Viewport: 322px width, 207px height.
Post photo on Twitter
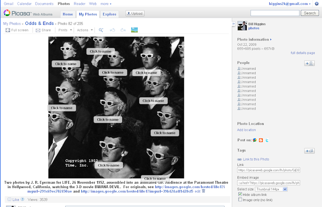(267, 140)
